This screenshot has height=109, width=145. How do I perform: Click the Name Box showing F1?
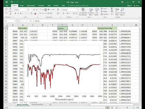coord(10,21)
